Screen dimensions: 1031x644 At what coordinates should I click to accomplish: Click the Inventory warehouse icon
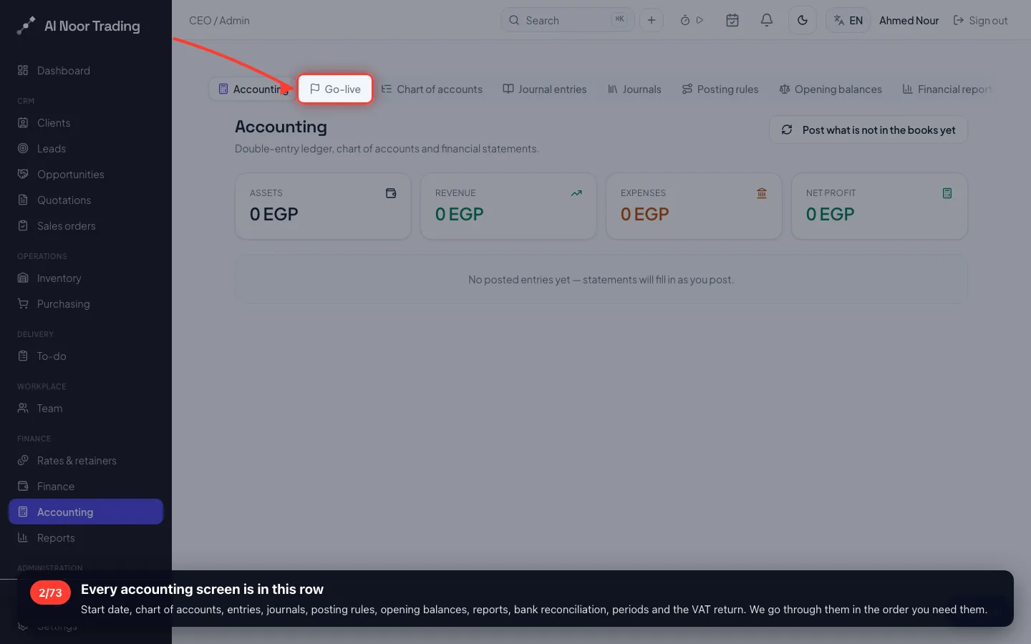click(23, 278)
